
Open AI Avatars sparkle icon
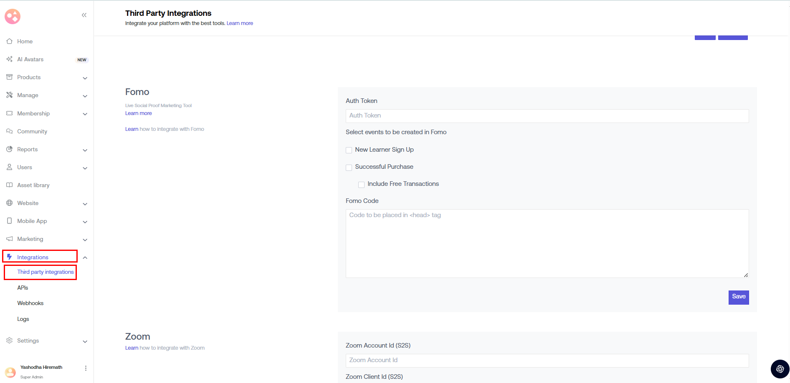tap(9, 59)
